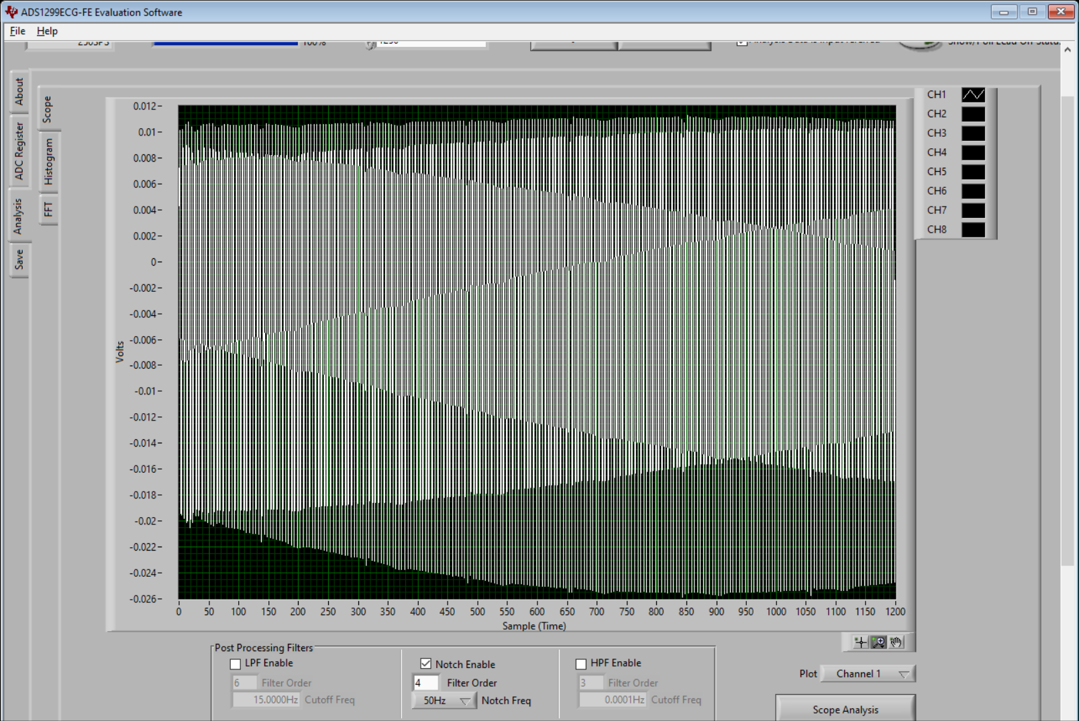Screen dimensions: 1079x721
Task: Click the "CH1" legend label text
Action: point(937,95)
